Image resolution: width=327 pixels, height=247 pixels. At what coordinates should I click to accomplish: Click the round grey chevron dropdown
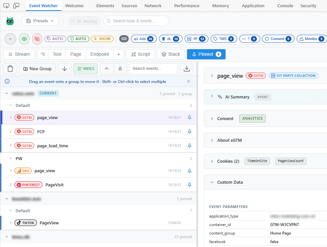pyautogui.click(x=11, y=39)
